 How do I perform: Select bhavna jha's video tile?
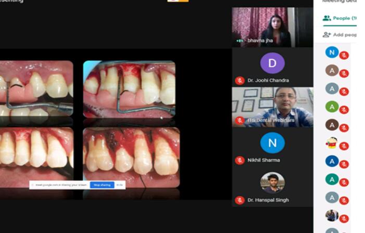[x=272, y=26]
